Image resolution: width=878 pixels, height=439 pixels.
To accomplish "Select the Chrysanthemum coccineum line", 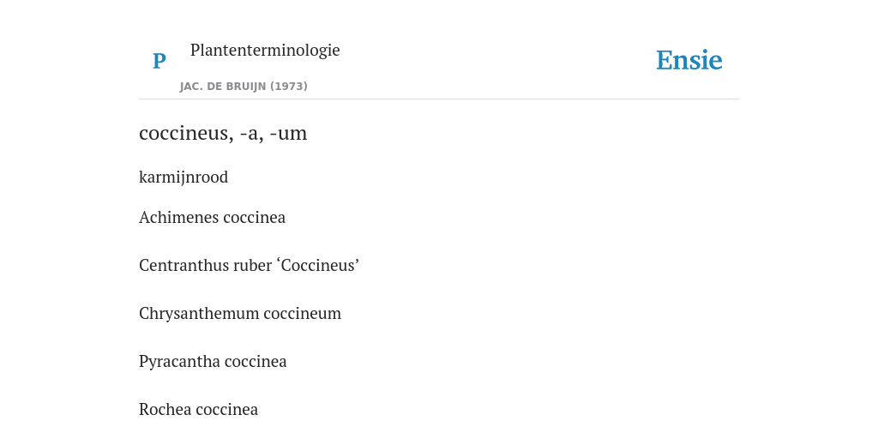I will coord(240,314).
